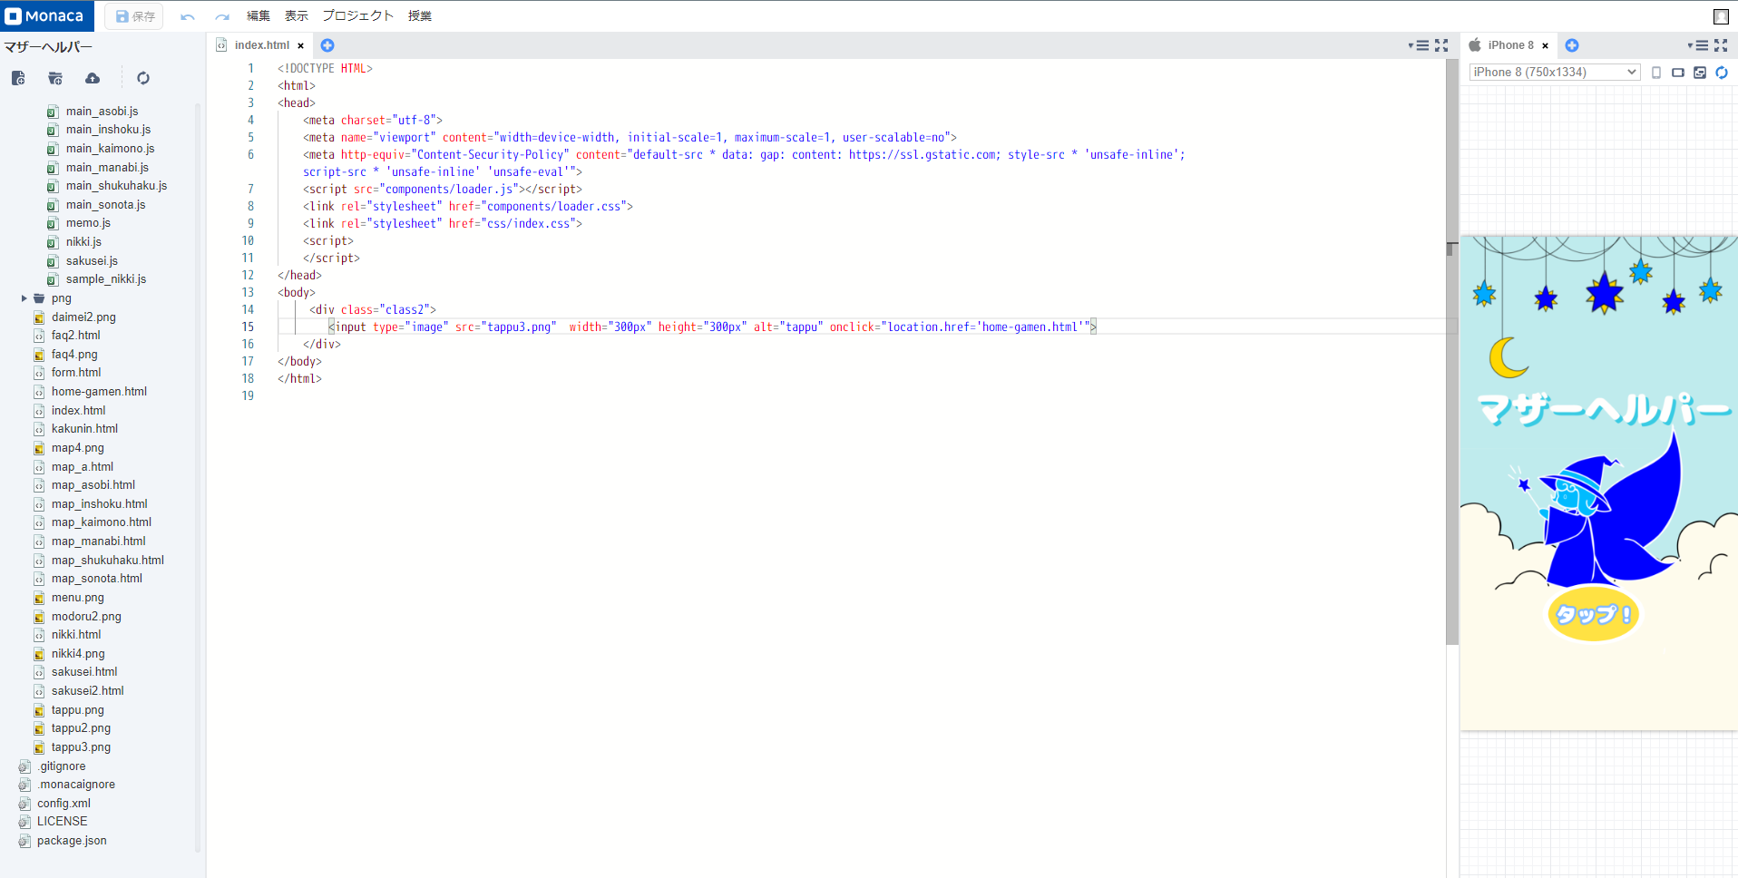The image size is (1738, 878).
Task: Expand the png folder
Action: coord(24,298)
